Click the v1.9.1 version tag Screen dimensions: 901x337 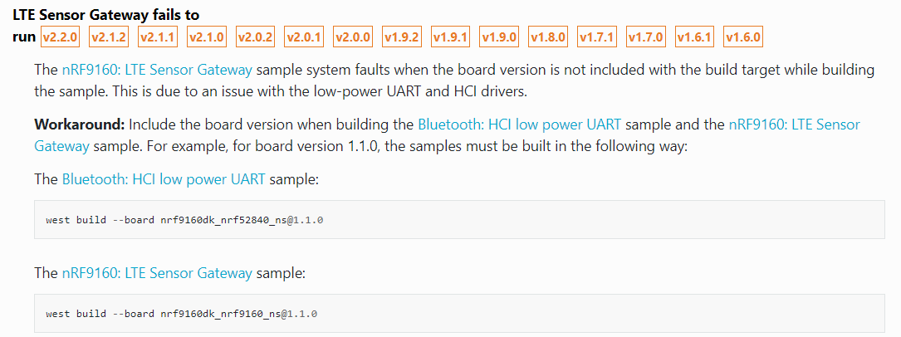click(x=450, y=37)
